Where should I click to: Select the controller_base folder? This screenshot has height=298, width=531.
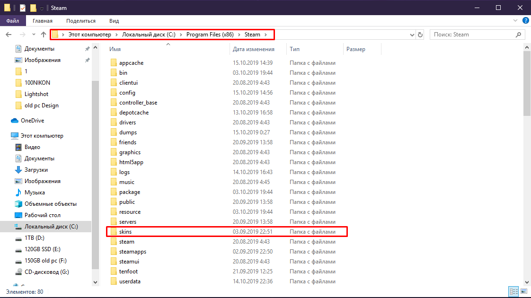click(138, 103)
